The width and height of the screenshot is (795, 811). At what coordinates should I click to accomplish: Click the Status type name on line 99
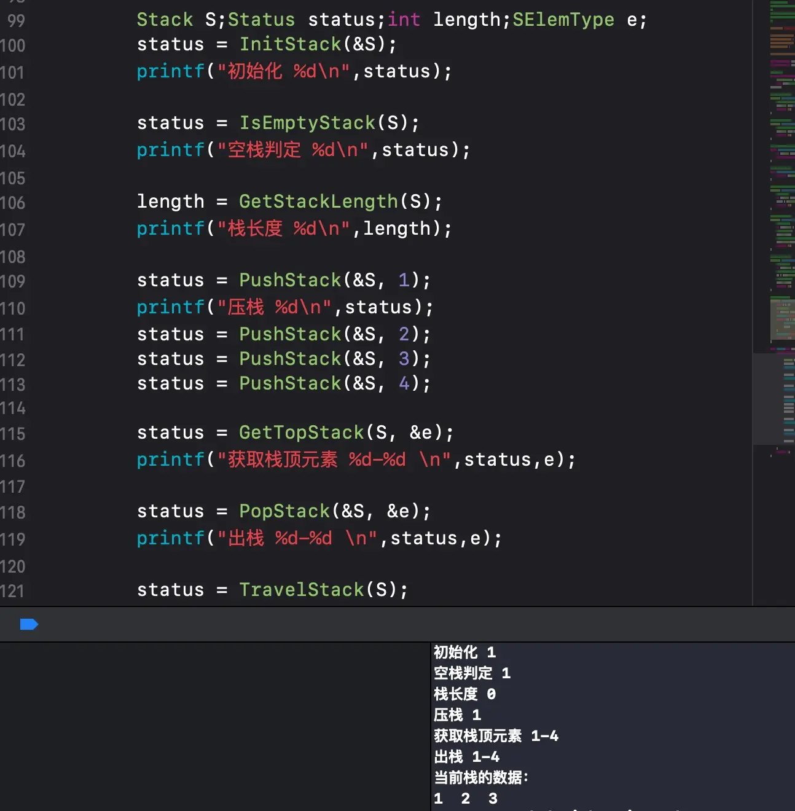pos(261,20)
